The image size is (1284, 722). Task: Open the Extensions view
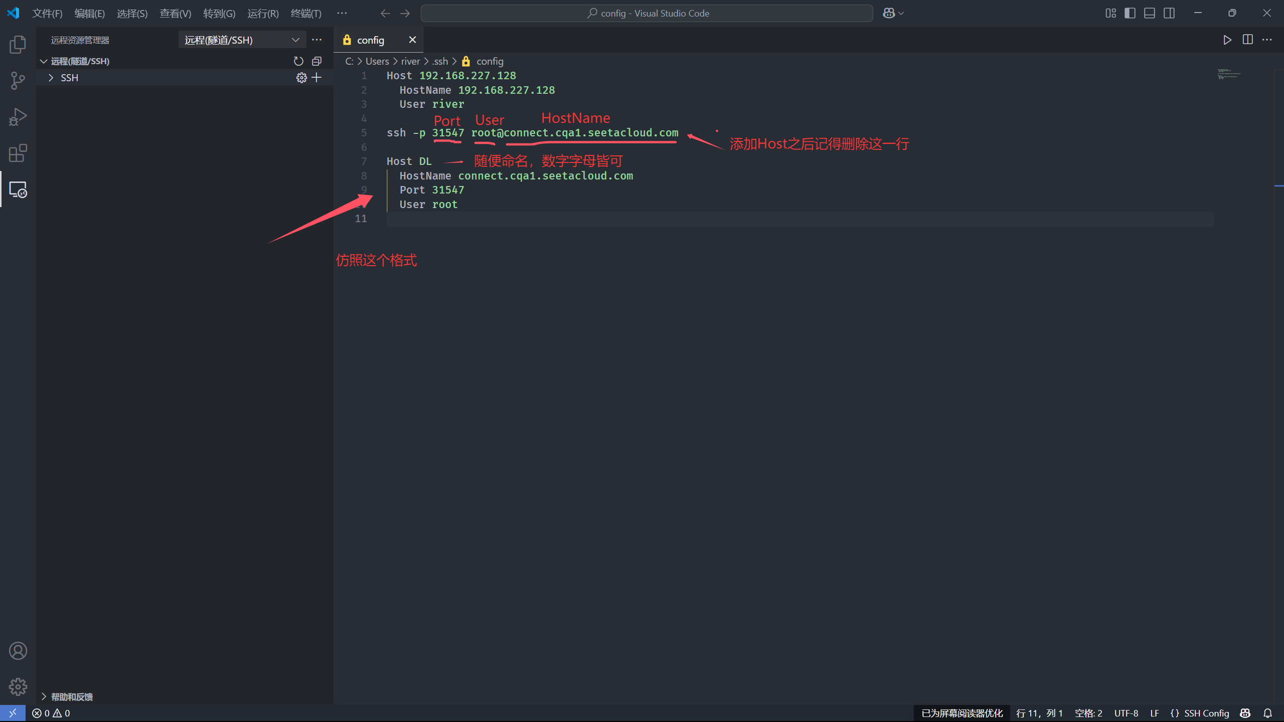[x=18, y=153]
